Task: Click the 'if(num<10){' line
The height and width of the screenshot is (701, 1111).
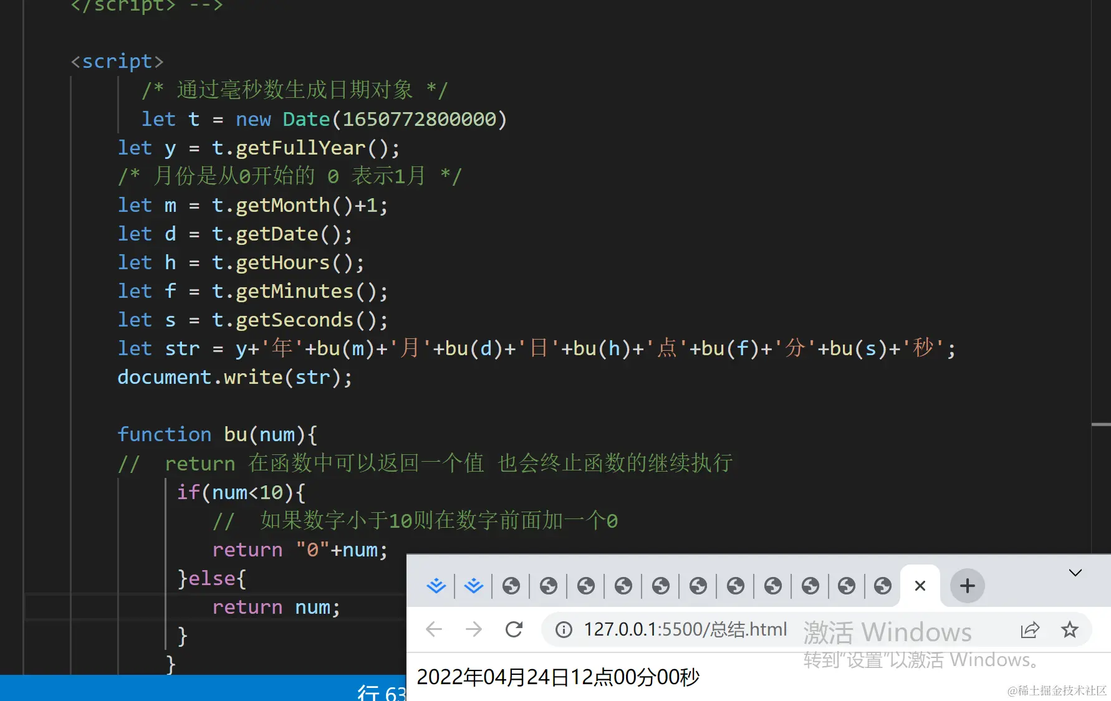Action: (241, 492)
